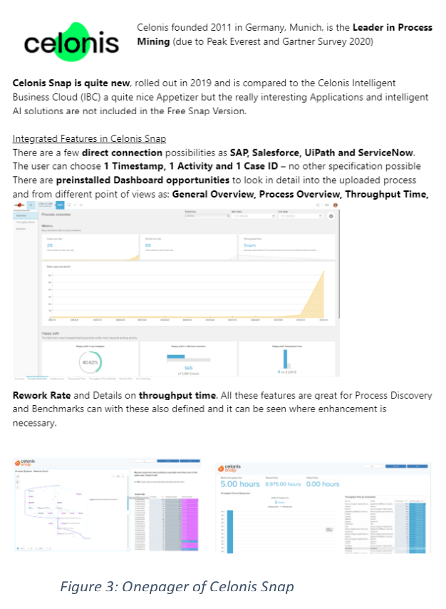Image resolution: width=446 pixels, height=609 pixels.
Task: Click the '0.00 hours' value
Action: pos(323,484)
